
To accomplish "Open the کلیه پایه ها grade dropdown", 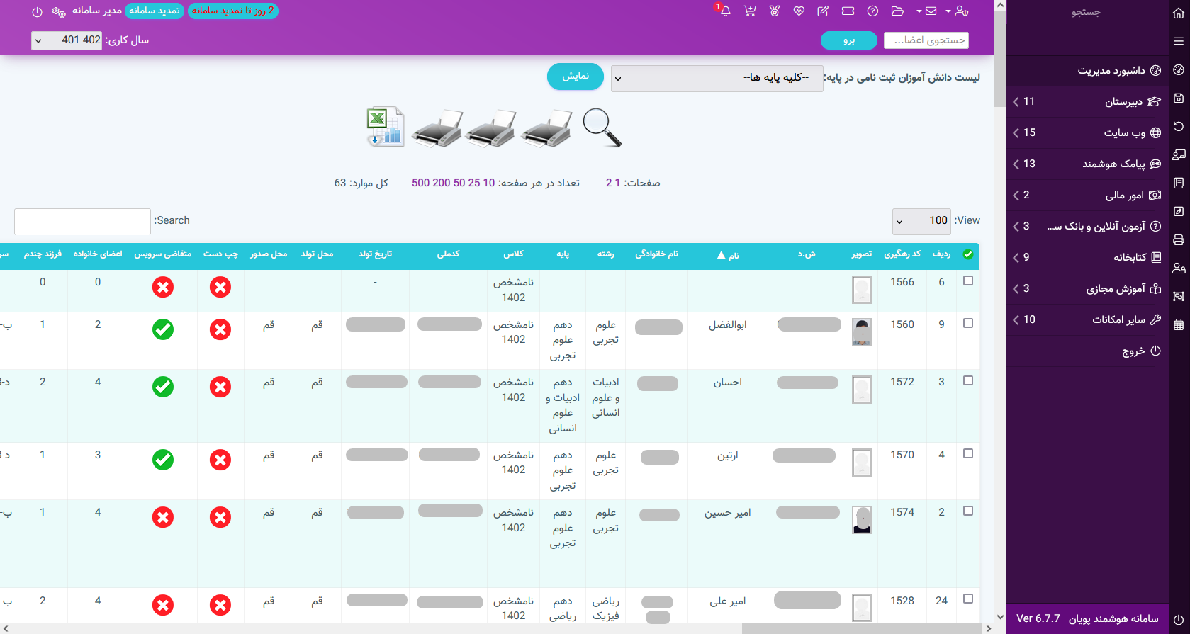I will [717, 78].
